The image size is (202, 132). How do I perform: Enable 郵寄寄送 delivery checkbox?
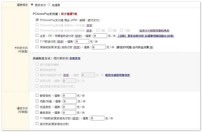coord(37,96)
